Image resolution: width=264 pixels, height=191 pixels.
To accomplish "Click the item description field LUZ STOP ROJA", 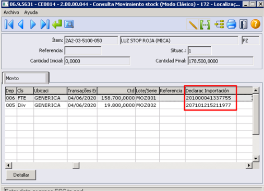I will click(179, 41).
